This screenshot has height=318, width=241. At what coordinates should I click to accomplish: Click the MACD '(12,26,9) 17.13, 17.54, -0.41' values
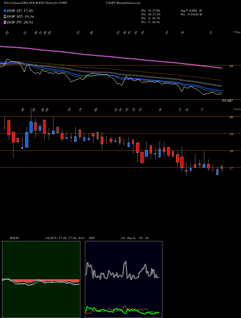64,238
